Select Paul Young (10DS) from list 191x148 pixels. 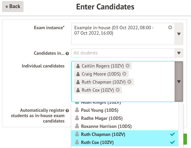[125, 110]
